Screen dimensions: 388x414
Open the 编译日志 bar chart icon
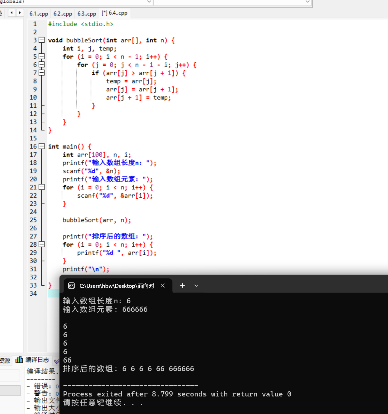click(x=19, y=360)
